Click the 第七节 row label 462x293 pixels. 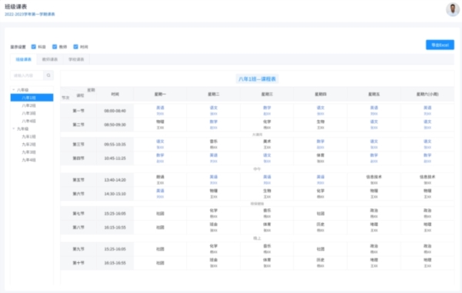click(x=79, y=214)
